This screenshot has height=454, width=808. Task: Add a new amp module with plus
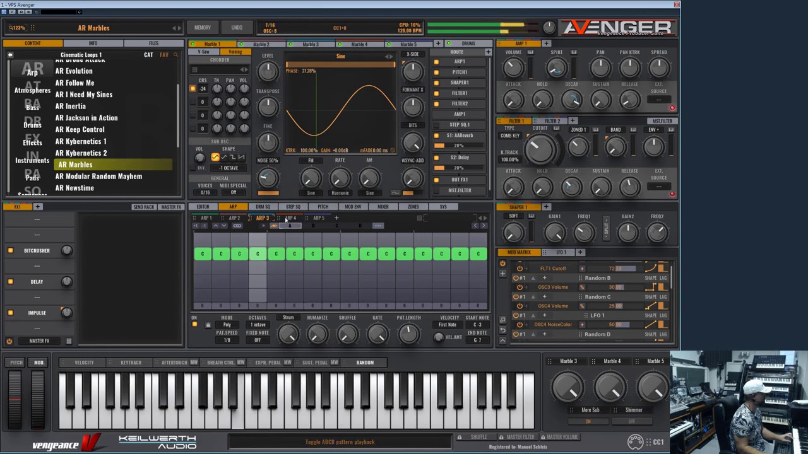(x=546, y=44)
